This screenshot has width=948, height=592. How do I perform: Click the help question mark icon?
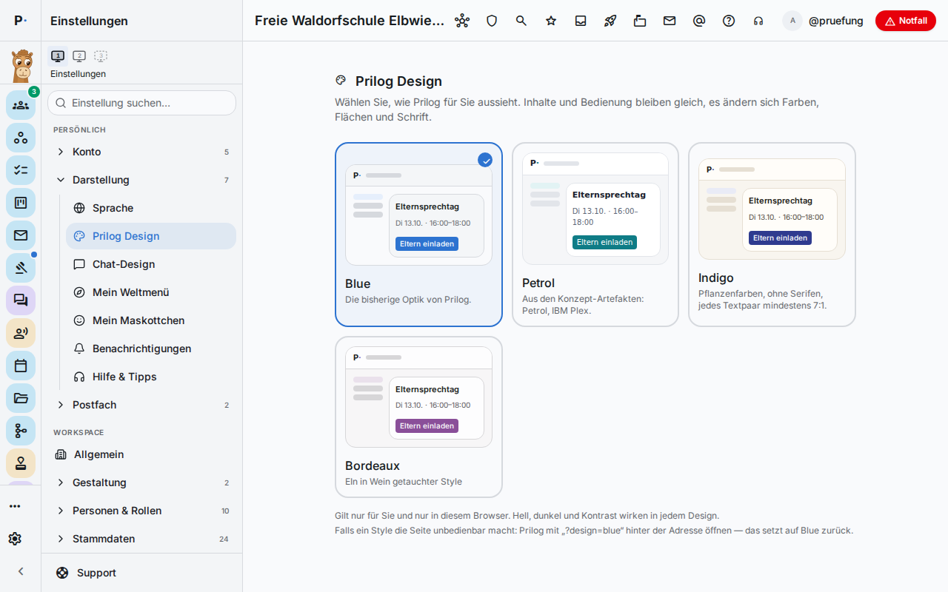click(x=729, y=21)
